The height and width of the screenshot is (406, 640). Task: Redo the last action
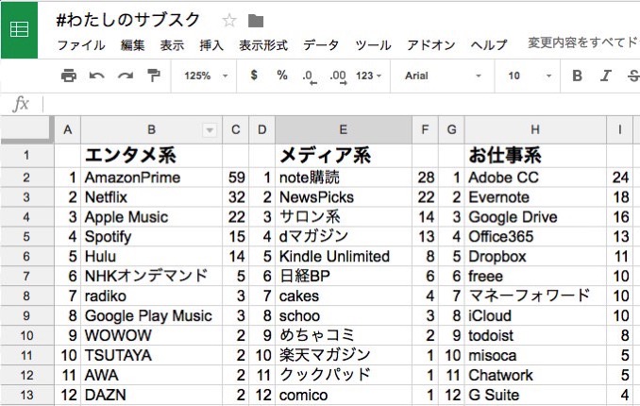coord(126,76)
